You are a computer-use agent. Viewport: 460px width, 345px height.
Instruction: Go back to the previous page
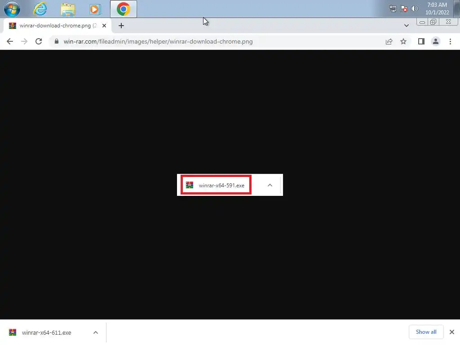pos(10,41)
